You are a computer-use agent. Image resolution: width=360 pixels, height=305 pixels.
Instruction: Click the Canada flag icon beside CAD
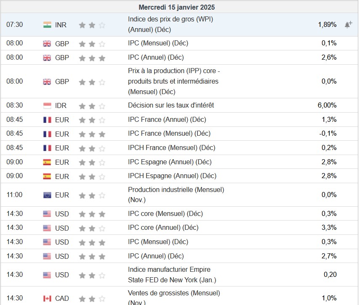pos(47,298)
